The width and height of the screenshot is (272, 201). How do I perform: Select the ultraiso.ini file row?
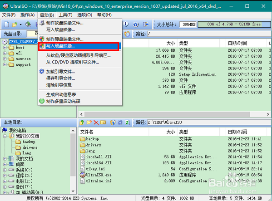174,181
